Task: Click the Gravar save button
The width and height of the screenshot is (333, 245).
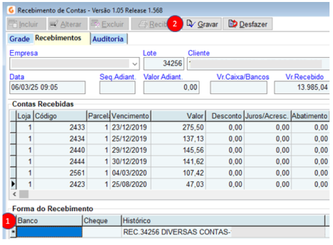Action: click(202, 24)
